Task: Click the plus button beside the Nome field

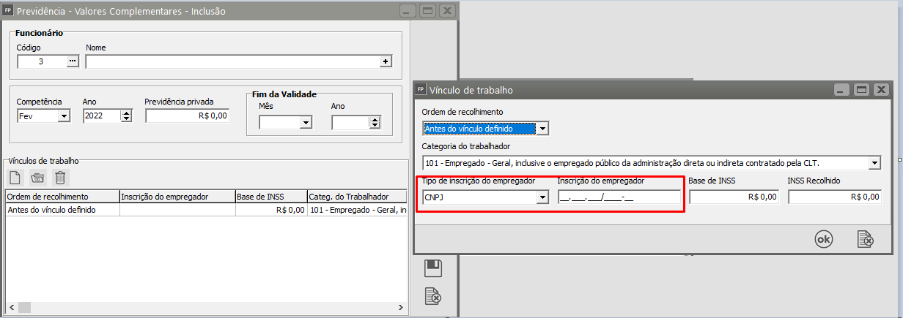Action: pos(386,62)
